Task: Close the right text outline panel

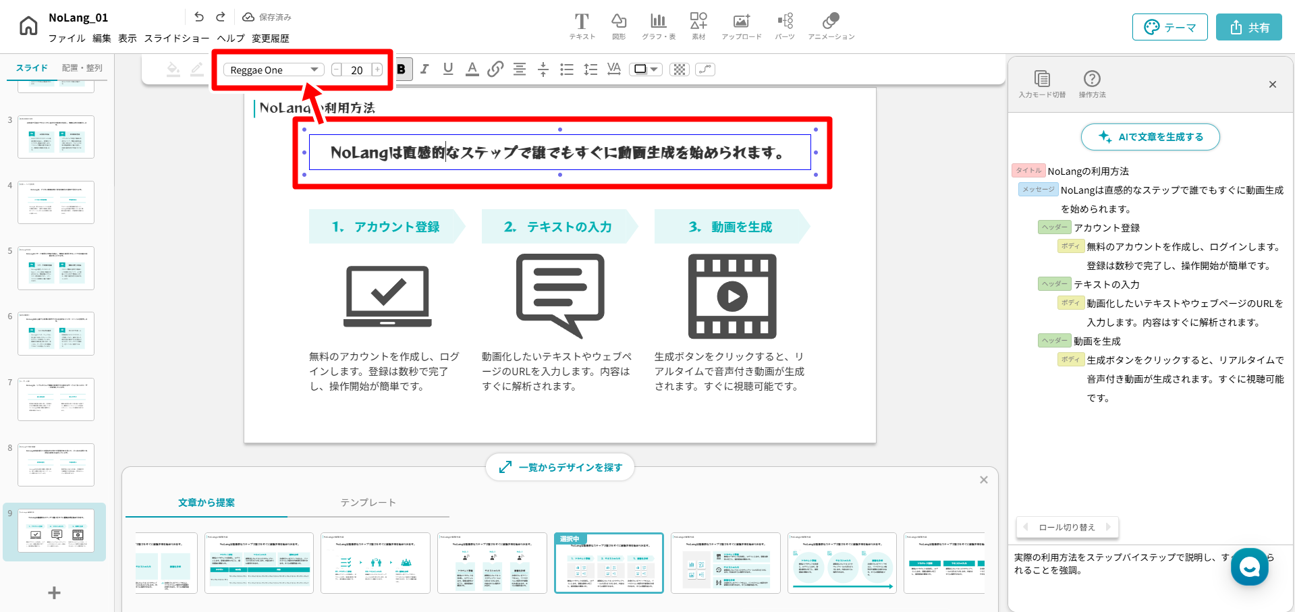Action: [x=1273, y=84]
